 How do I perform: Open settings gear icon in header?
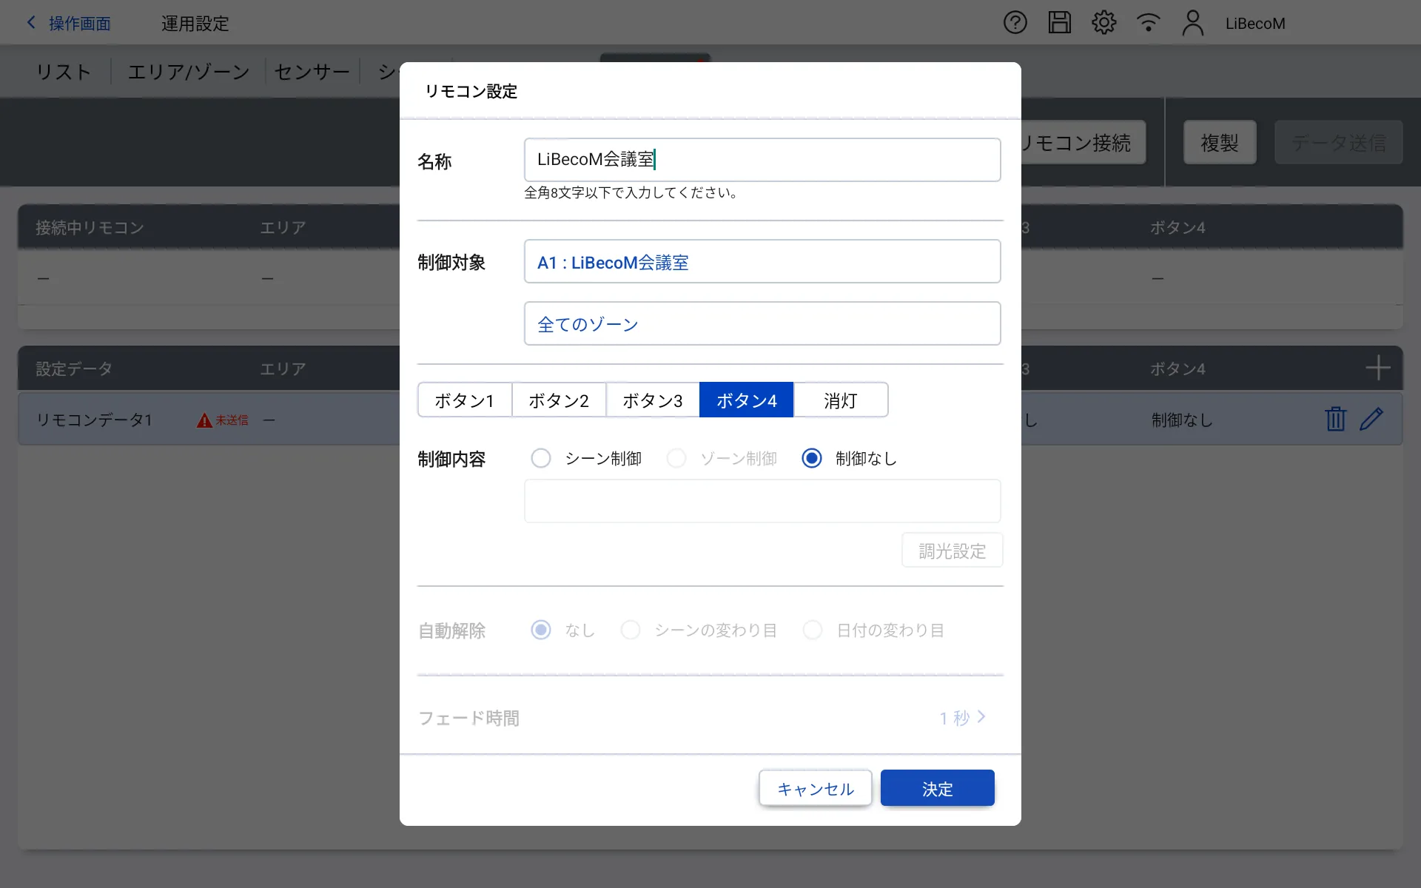pyautogui.click(x=1103, y=23)
